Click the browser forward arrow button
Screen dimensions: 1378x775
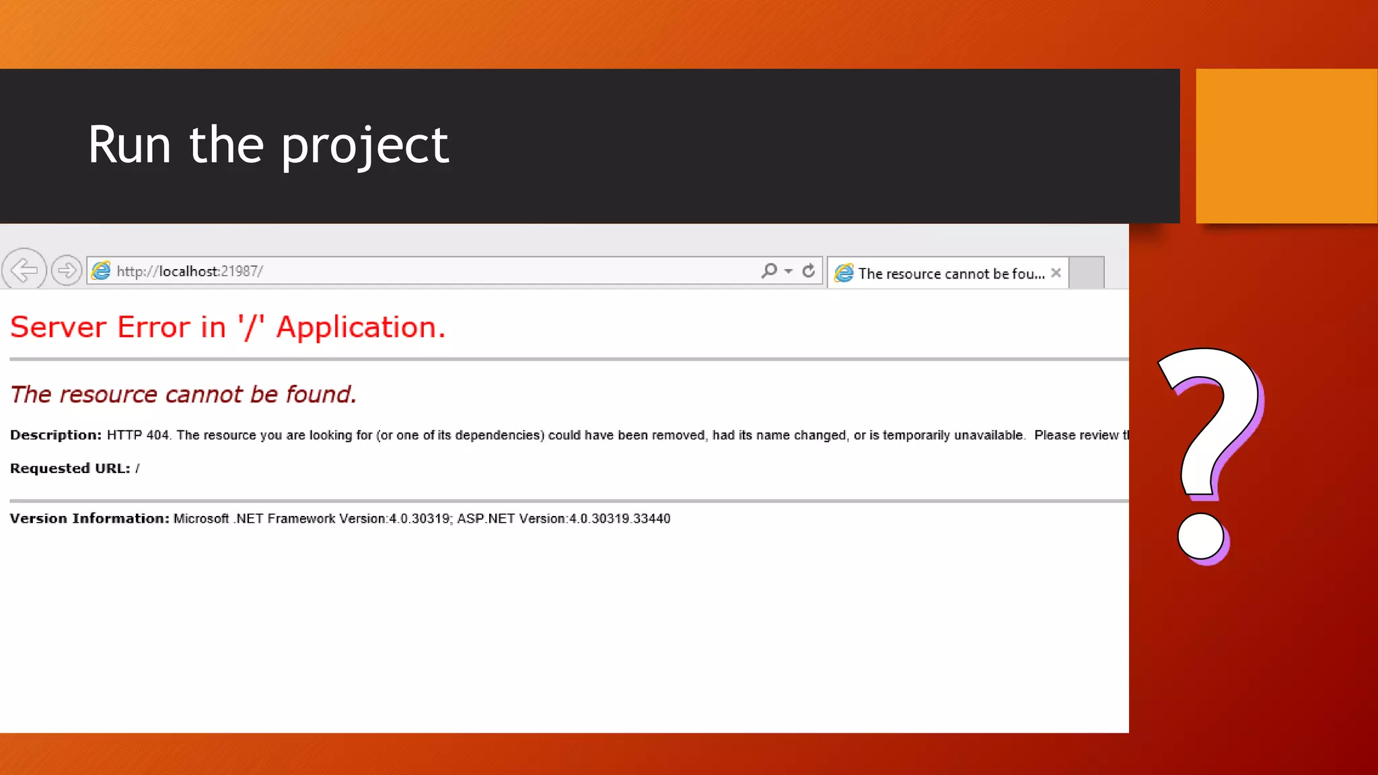coord(67,271)
